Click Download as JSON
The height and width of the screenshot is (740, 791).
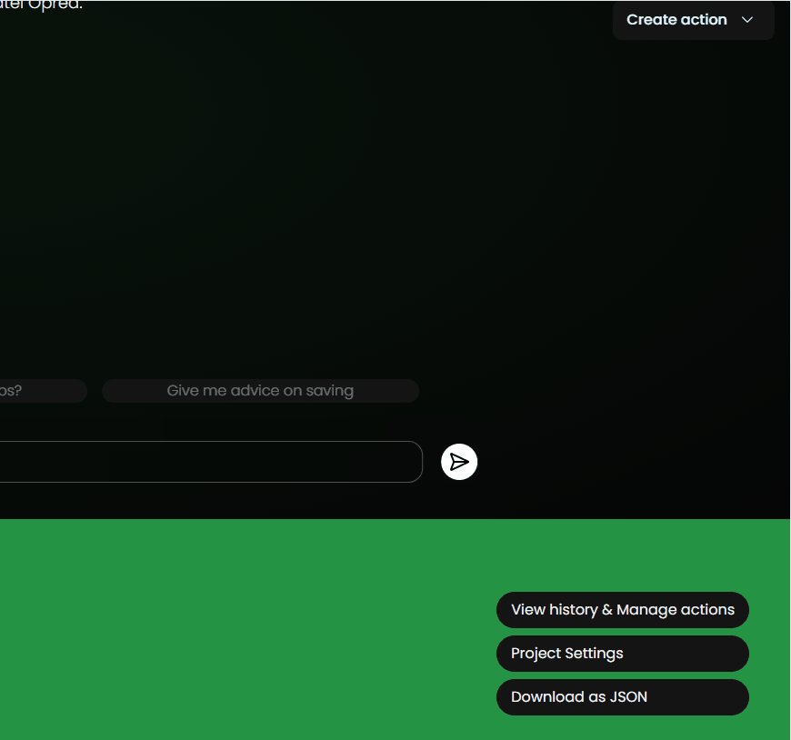click(623, 696)
